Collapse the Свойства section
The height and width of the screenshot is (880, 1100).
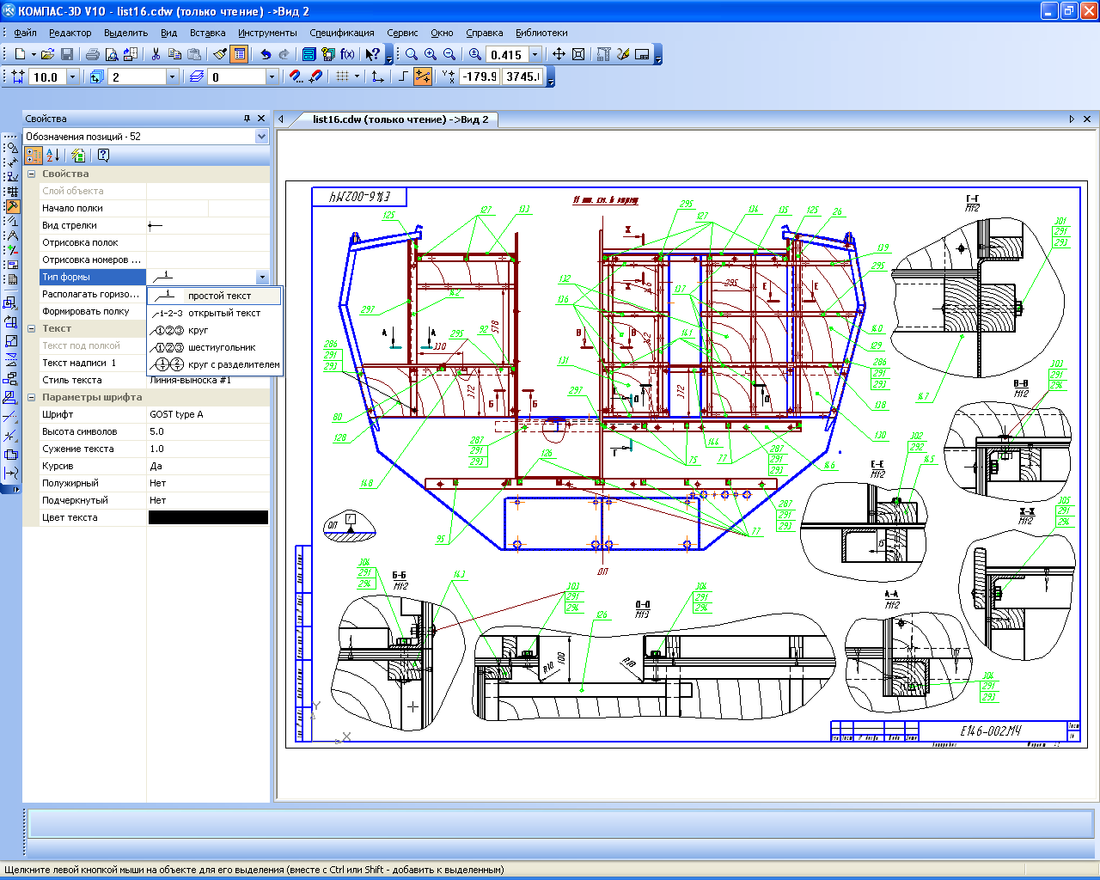click(x=32, y=174)
